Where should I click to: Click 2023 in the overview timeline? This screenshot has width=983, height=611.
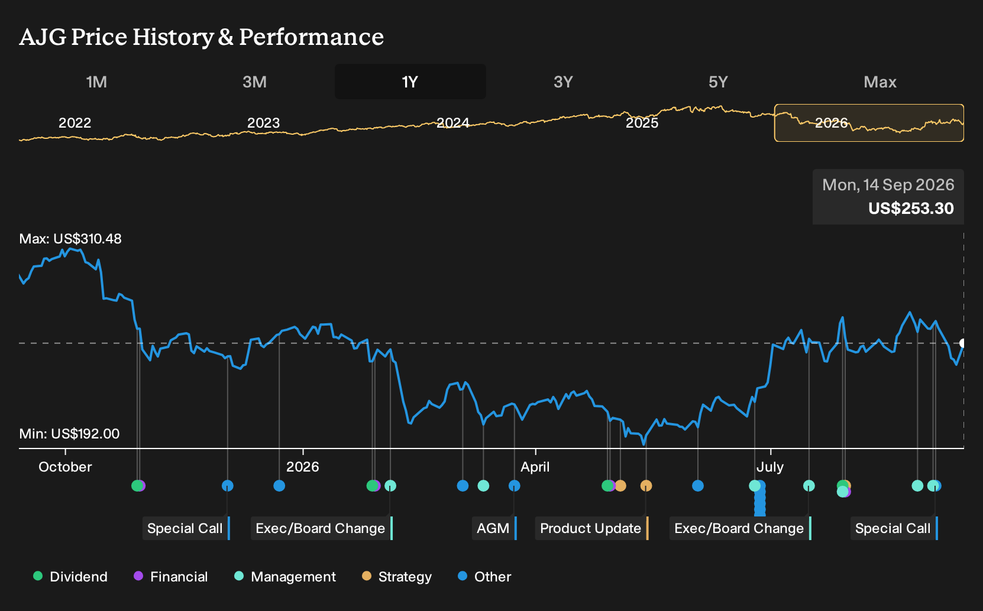263,123
